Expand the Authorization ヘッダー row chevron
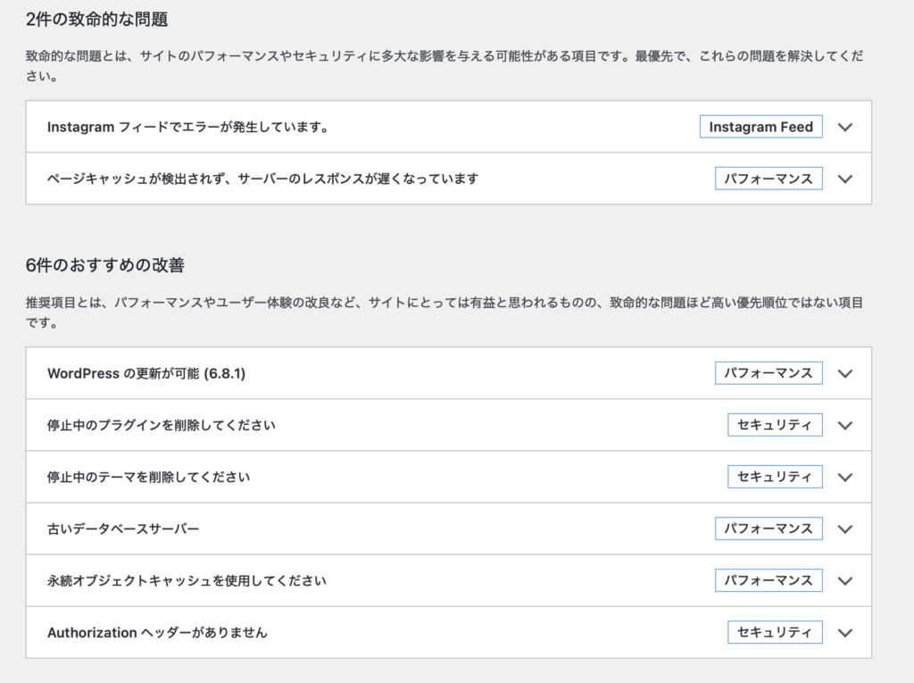914x683 pixels. [844, 633]
